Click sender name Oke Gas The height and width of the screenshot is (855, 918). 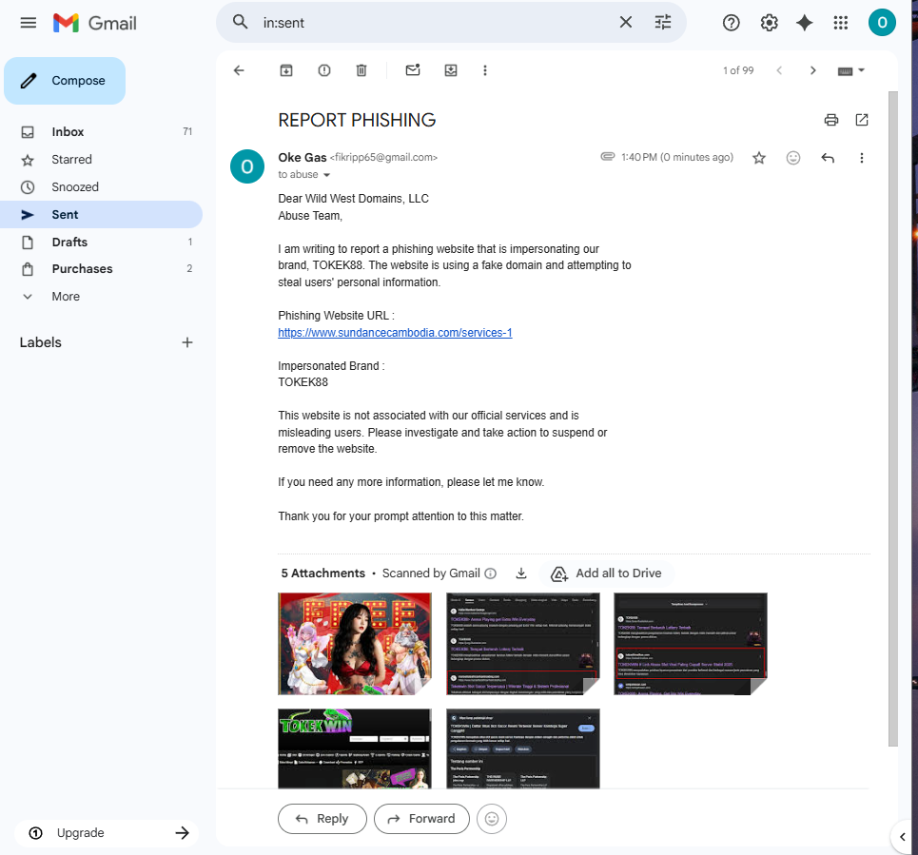[x=303, y=158]
